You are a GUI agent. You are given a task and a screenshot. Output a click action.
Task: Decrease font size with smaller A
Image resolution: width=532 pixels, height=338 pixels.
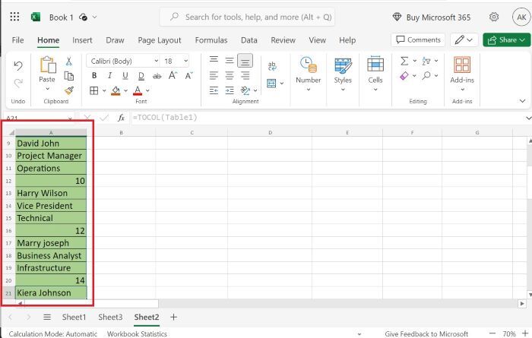click(189, 76)
